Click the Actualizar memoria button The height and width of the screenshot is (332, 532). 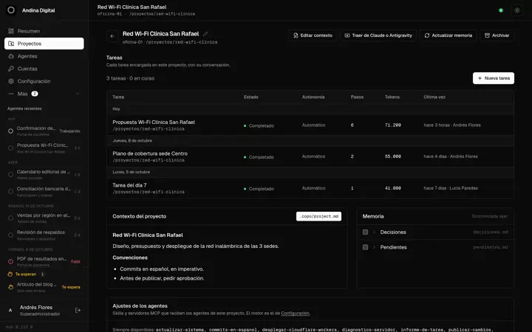[449, 35]
